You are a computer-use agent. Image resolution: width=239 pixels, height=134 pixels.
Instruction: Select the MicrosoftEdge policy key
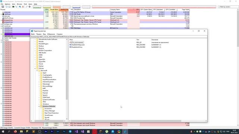pyautogui.click(x=47, y=86)
